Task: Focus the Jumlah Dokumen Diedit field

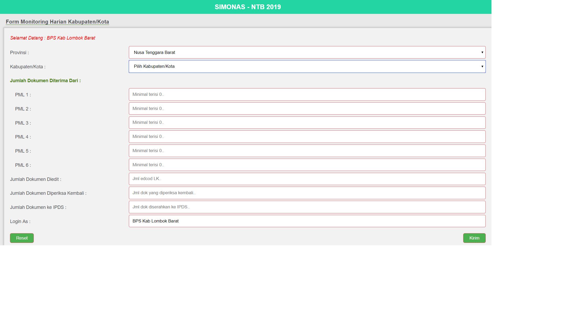Action: pyautogui.click(x=307, y=179)
